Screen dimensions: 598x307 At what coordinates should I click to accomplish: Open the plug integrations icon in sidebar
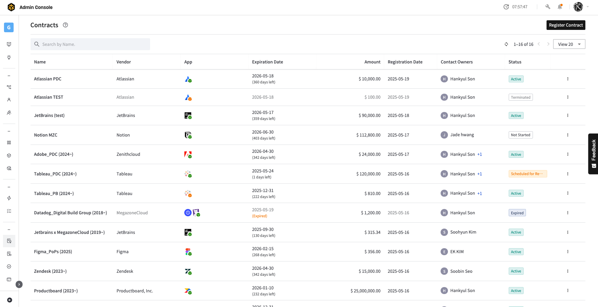(x=9, y=57)
